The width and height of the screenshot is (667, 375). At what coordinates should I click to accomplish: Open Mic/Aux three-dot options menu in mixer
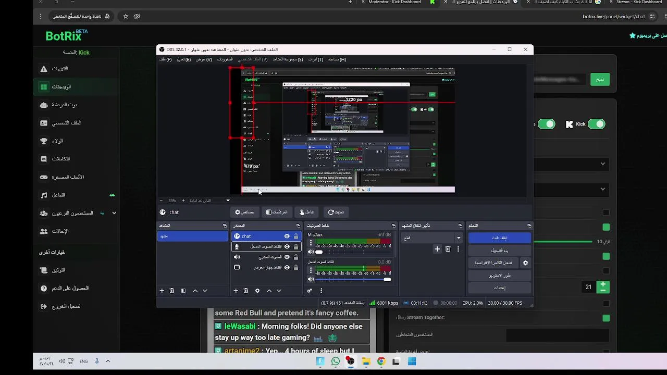[x=311, y=243]
